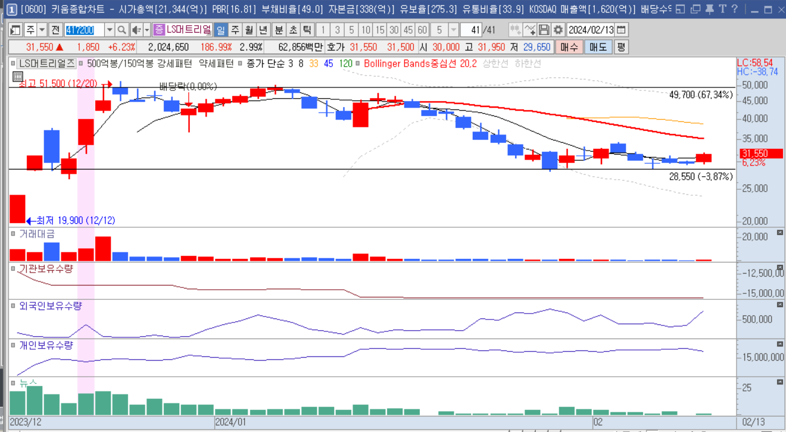
Task: Click the 호가 quote button
Action: click(336, 47)
